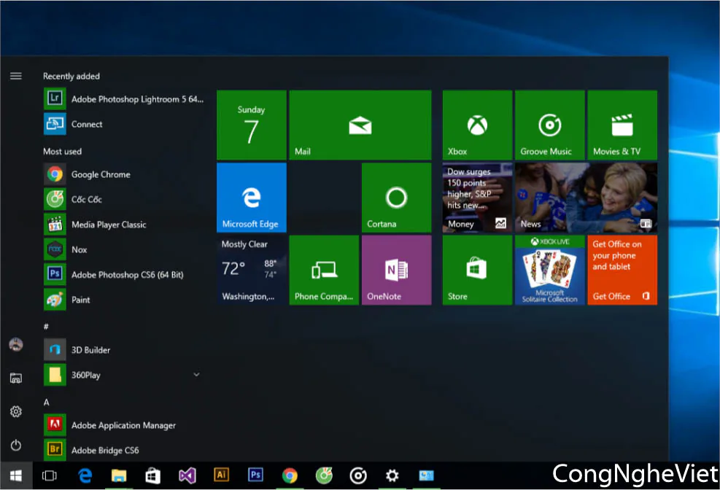Launch the Groove Music tile

point(550,125)
